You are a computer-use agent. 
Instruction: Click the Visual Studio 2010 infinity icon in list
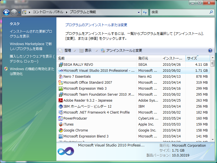click(60, 71)
